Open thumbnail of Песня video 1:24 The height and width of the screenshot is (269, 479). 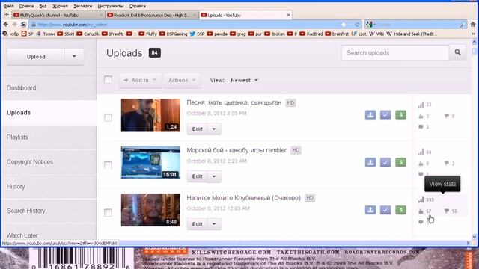(x=150, y=114)
